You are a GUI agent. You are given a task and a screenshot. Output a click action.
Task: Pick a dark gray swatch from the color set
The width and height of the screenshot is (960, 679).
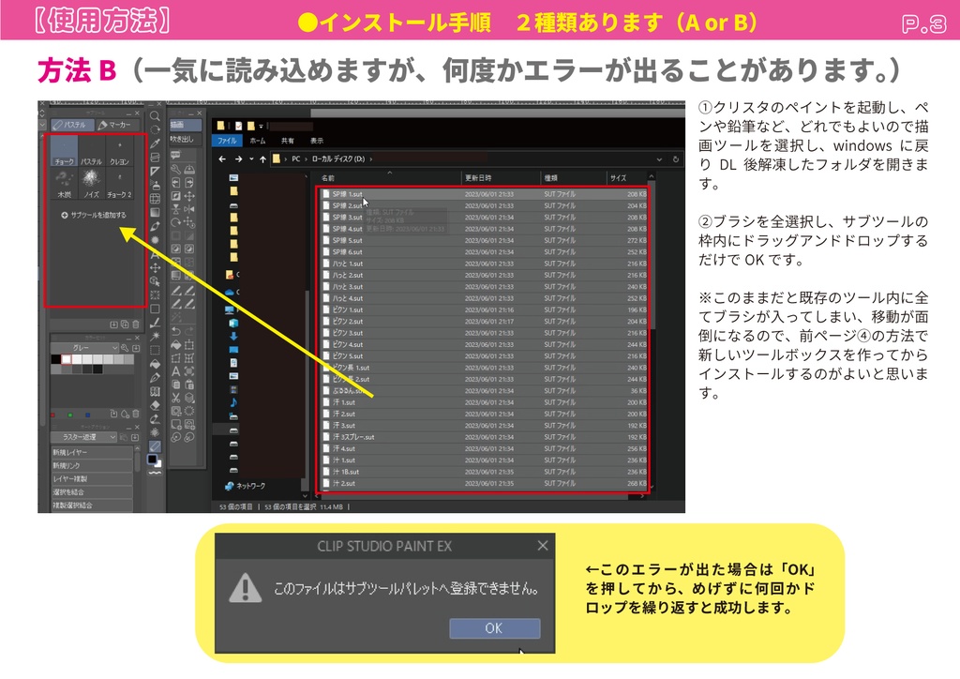87,368
